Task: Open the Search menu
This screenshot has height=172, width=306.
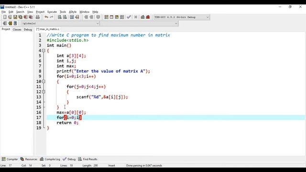Action: tap(20, 12)
